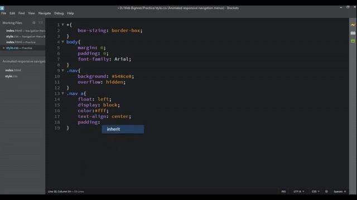The image size is (357, 200).
Task: Select style.css — Practice working file
Action: tap(19, 48)
